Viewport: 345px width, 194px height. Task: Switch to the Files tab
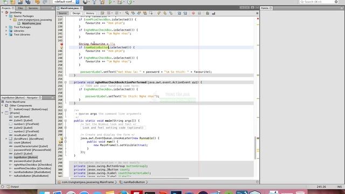(x=20, y=8)
